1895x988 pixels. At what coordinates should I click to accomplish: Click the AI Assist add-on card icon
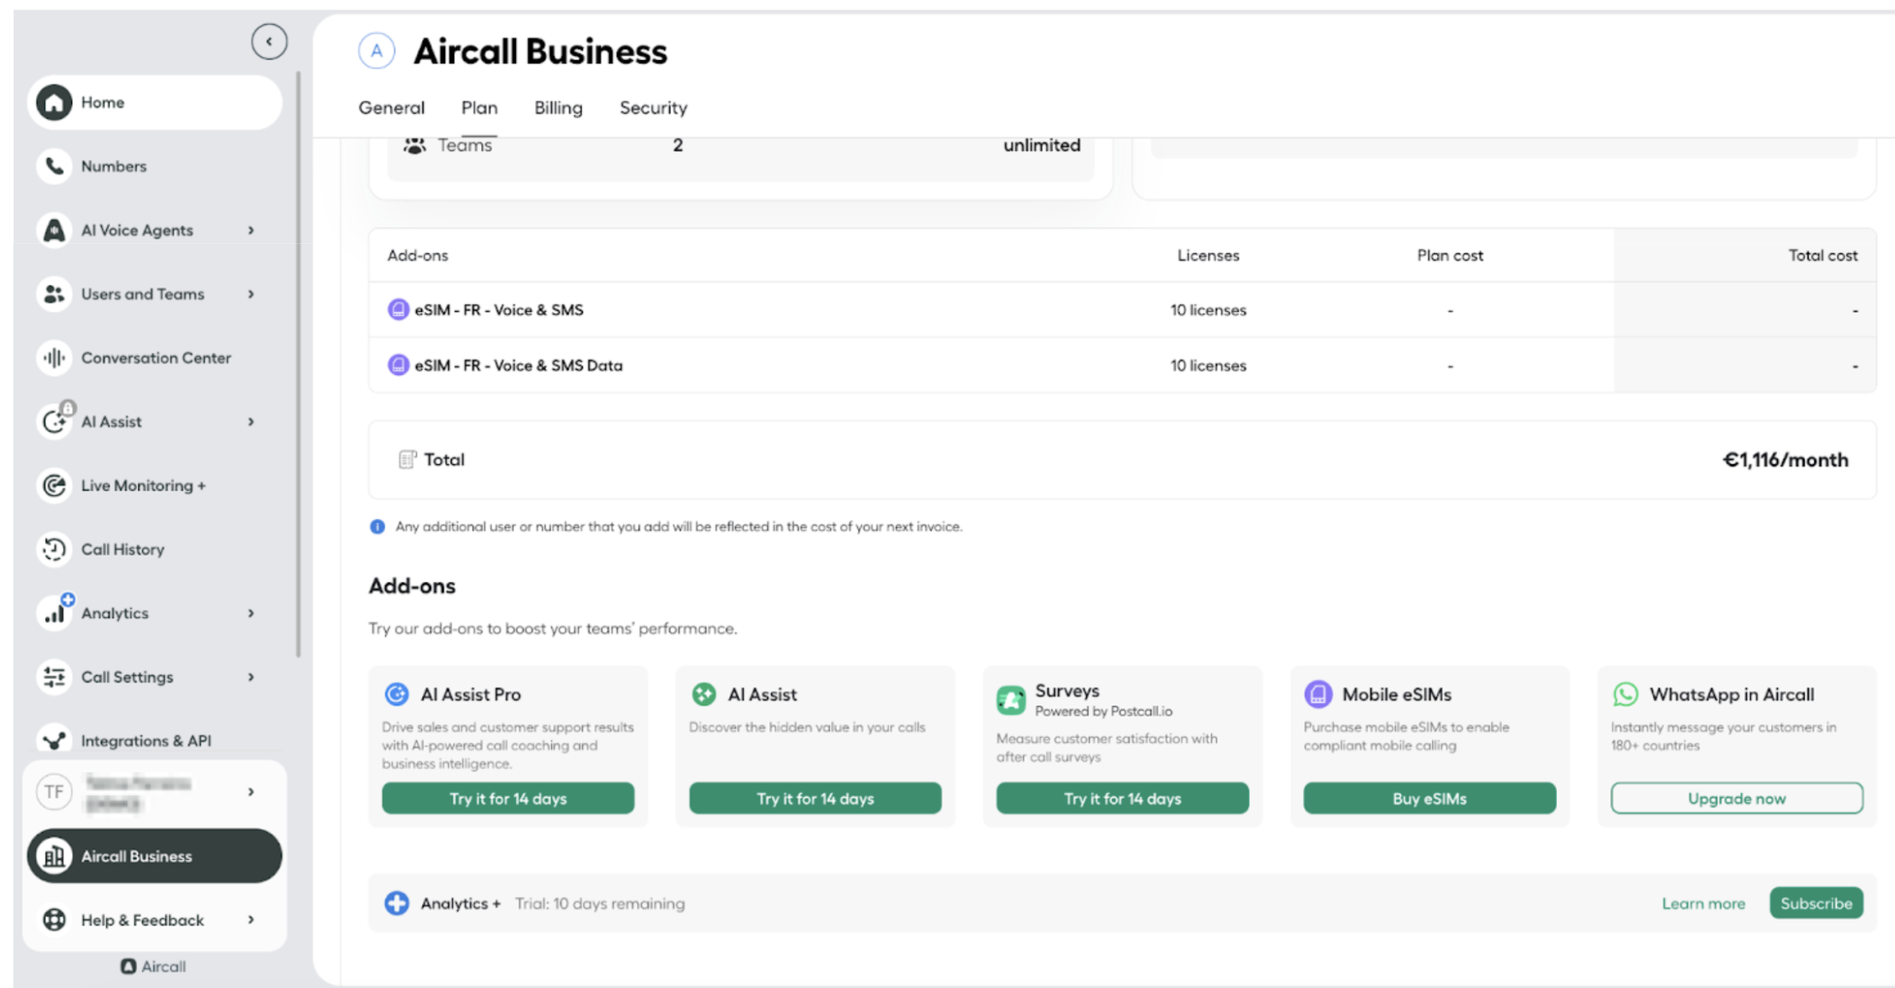pyautogui.click(x=704, y=694)
